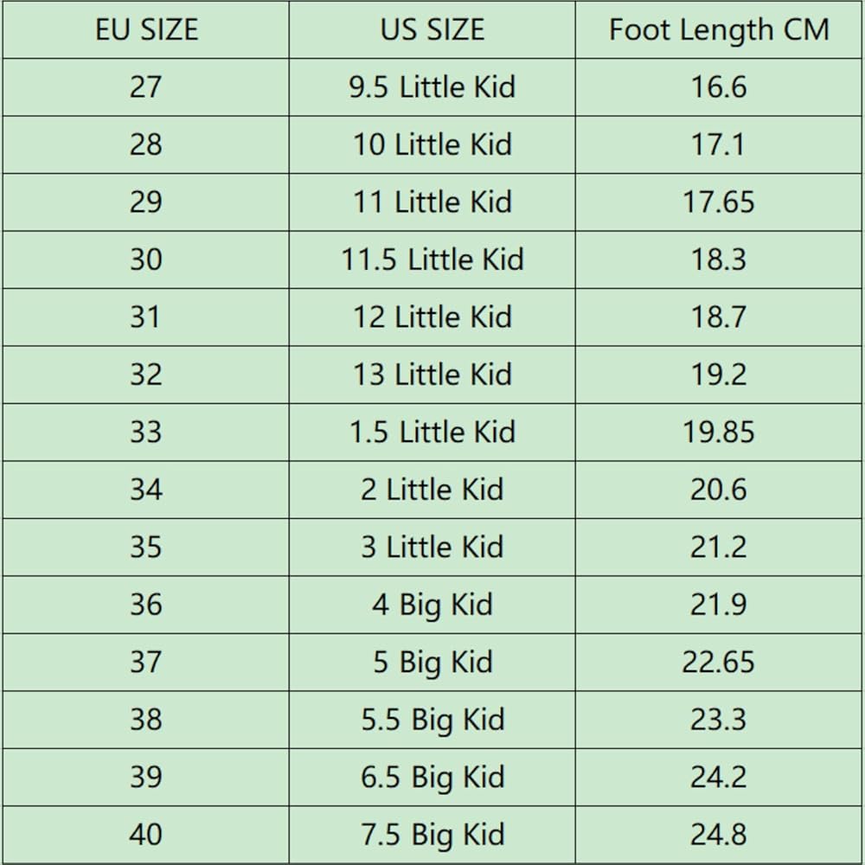Select the 13 Little Kid cell

pos(432,375)
